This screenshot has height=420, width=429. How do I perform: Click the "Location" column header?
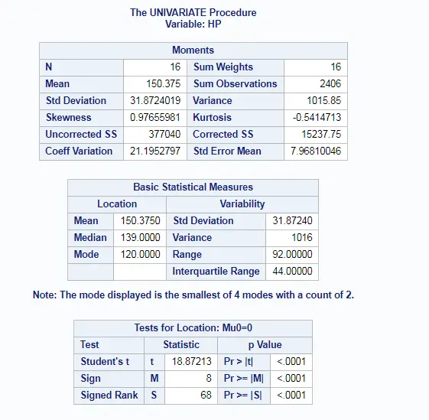(117, 204)
